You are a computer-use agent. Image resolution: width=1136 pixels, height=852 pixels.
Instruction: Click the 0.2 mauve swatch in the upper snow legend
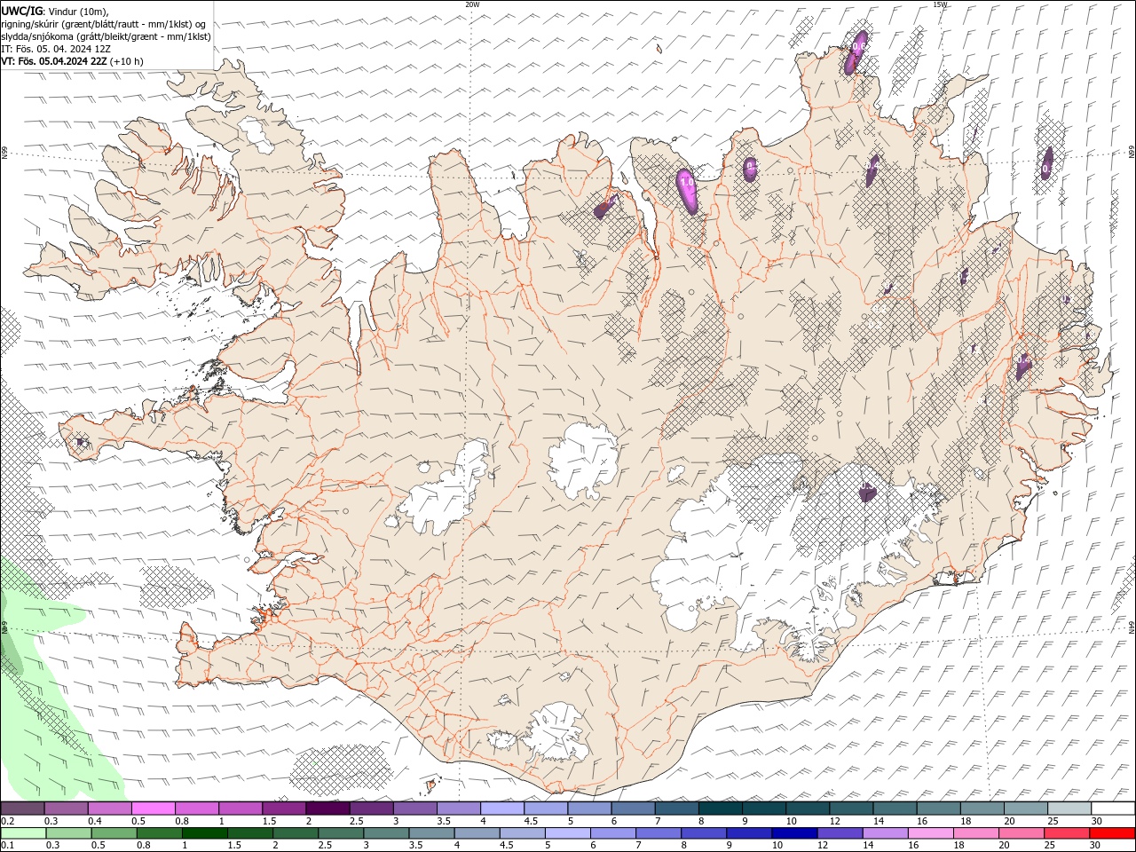(22, 808)
